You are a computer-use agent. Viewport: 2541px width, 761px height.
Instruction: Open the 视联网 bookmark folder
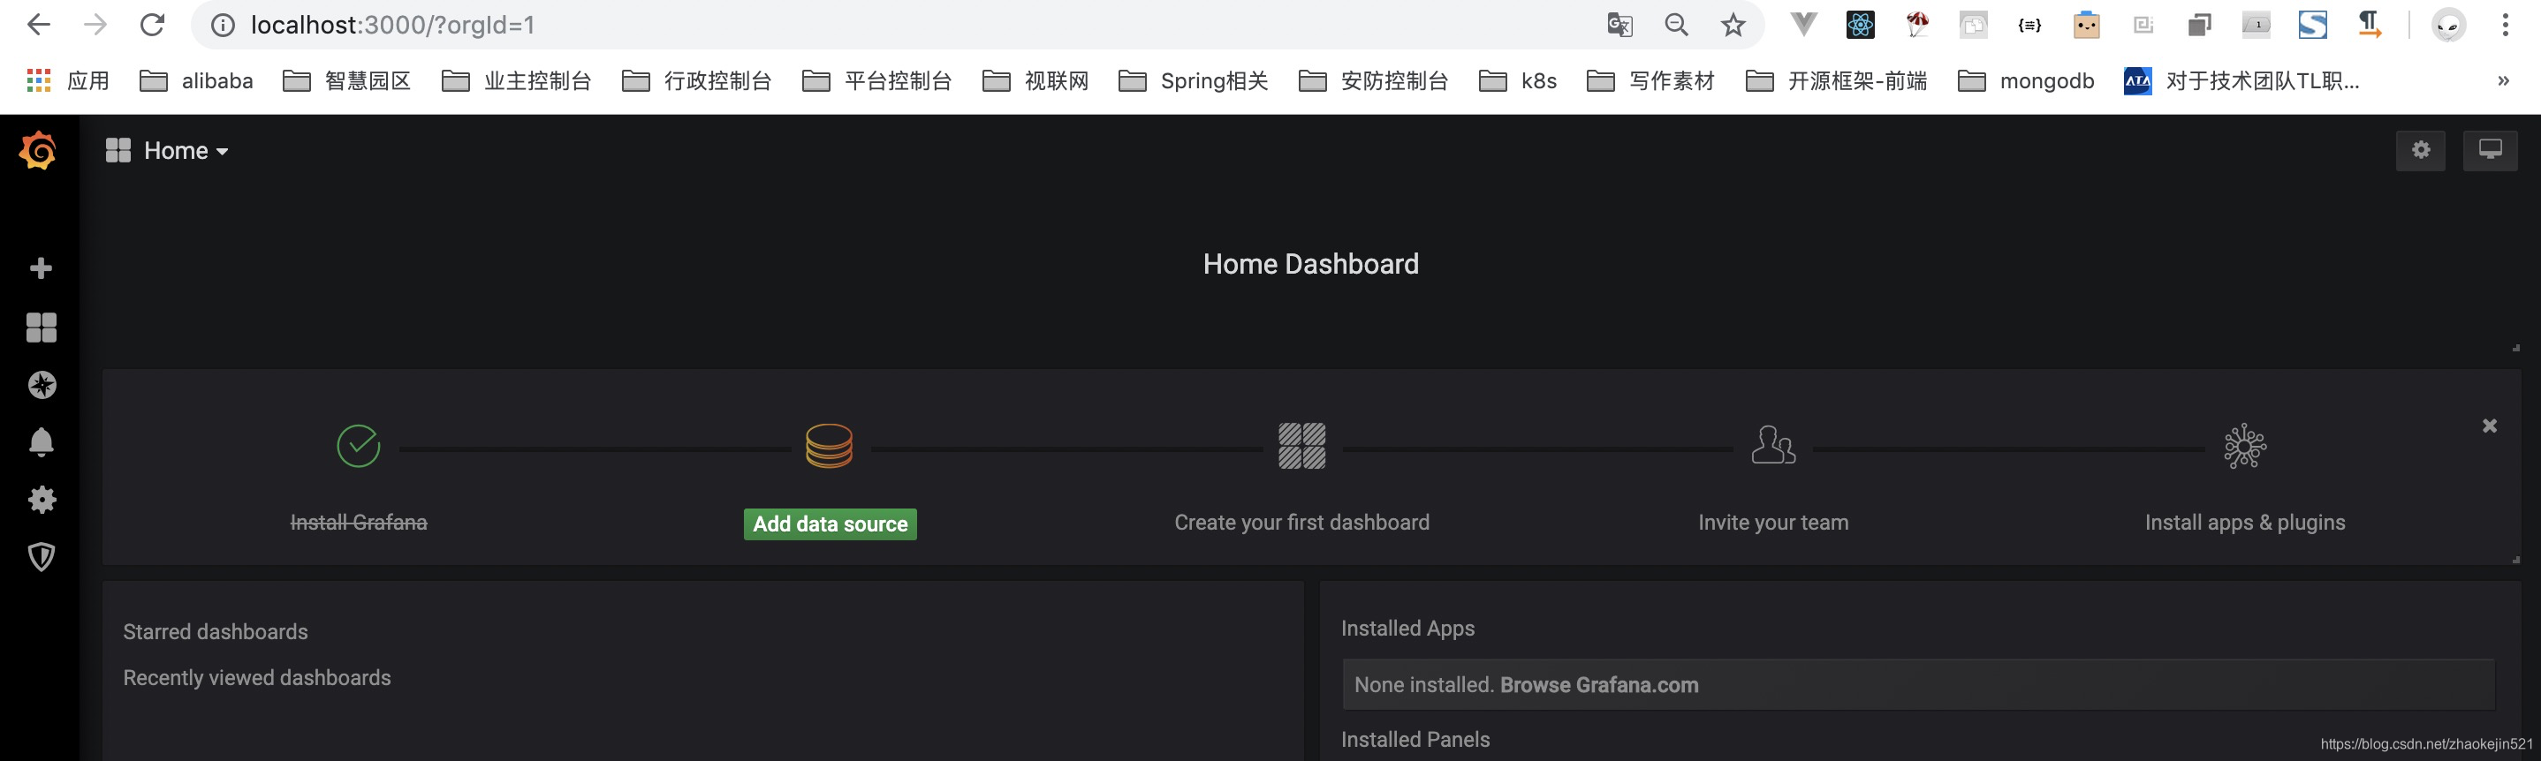[x=1035, y=81]
